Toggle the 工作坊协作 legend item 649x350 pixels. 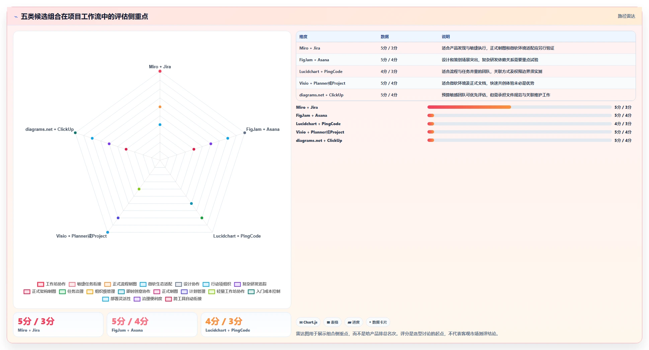pyautogui.click(x=52, y=284)
